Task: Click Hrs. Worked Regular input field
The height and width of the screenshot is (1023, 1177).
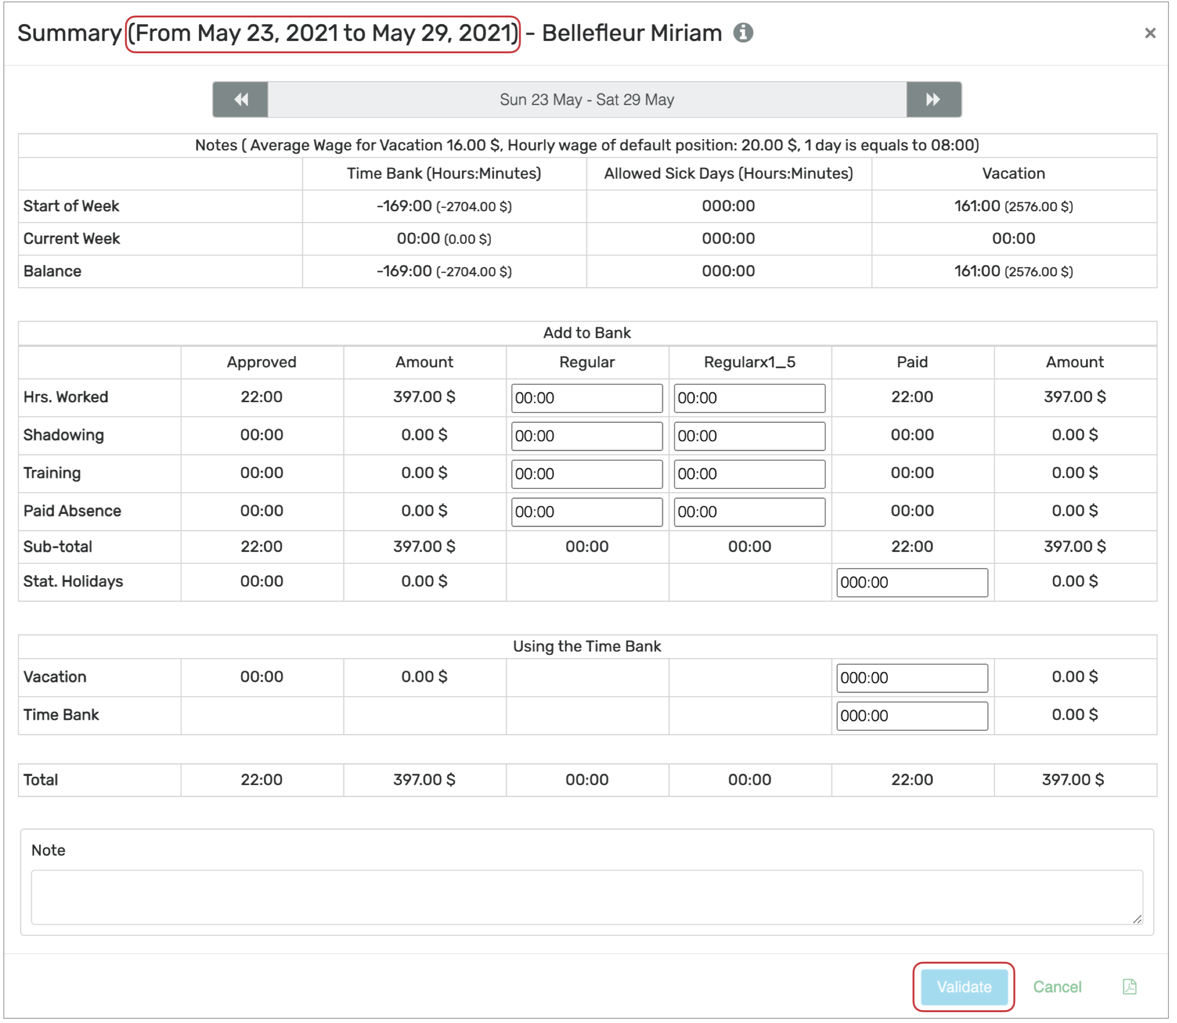Action: [587, 398]
